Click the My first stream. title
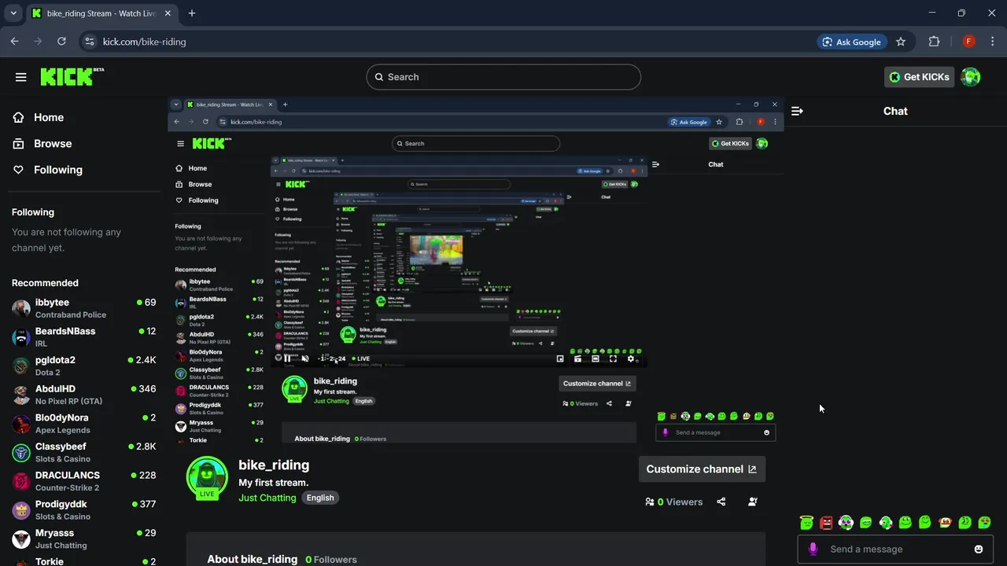The width and height of the screenshot is (1007, 566). [x=273, y=483]
